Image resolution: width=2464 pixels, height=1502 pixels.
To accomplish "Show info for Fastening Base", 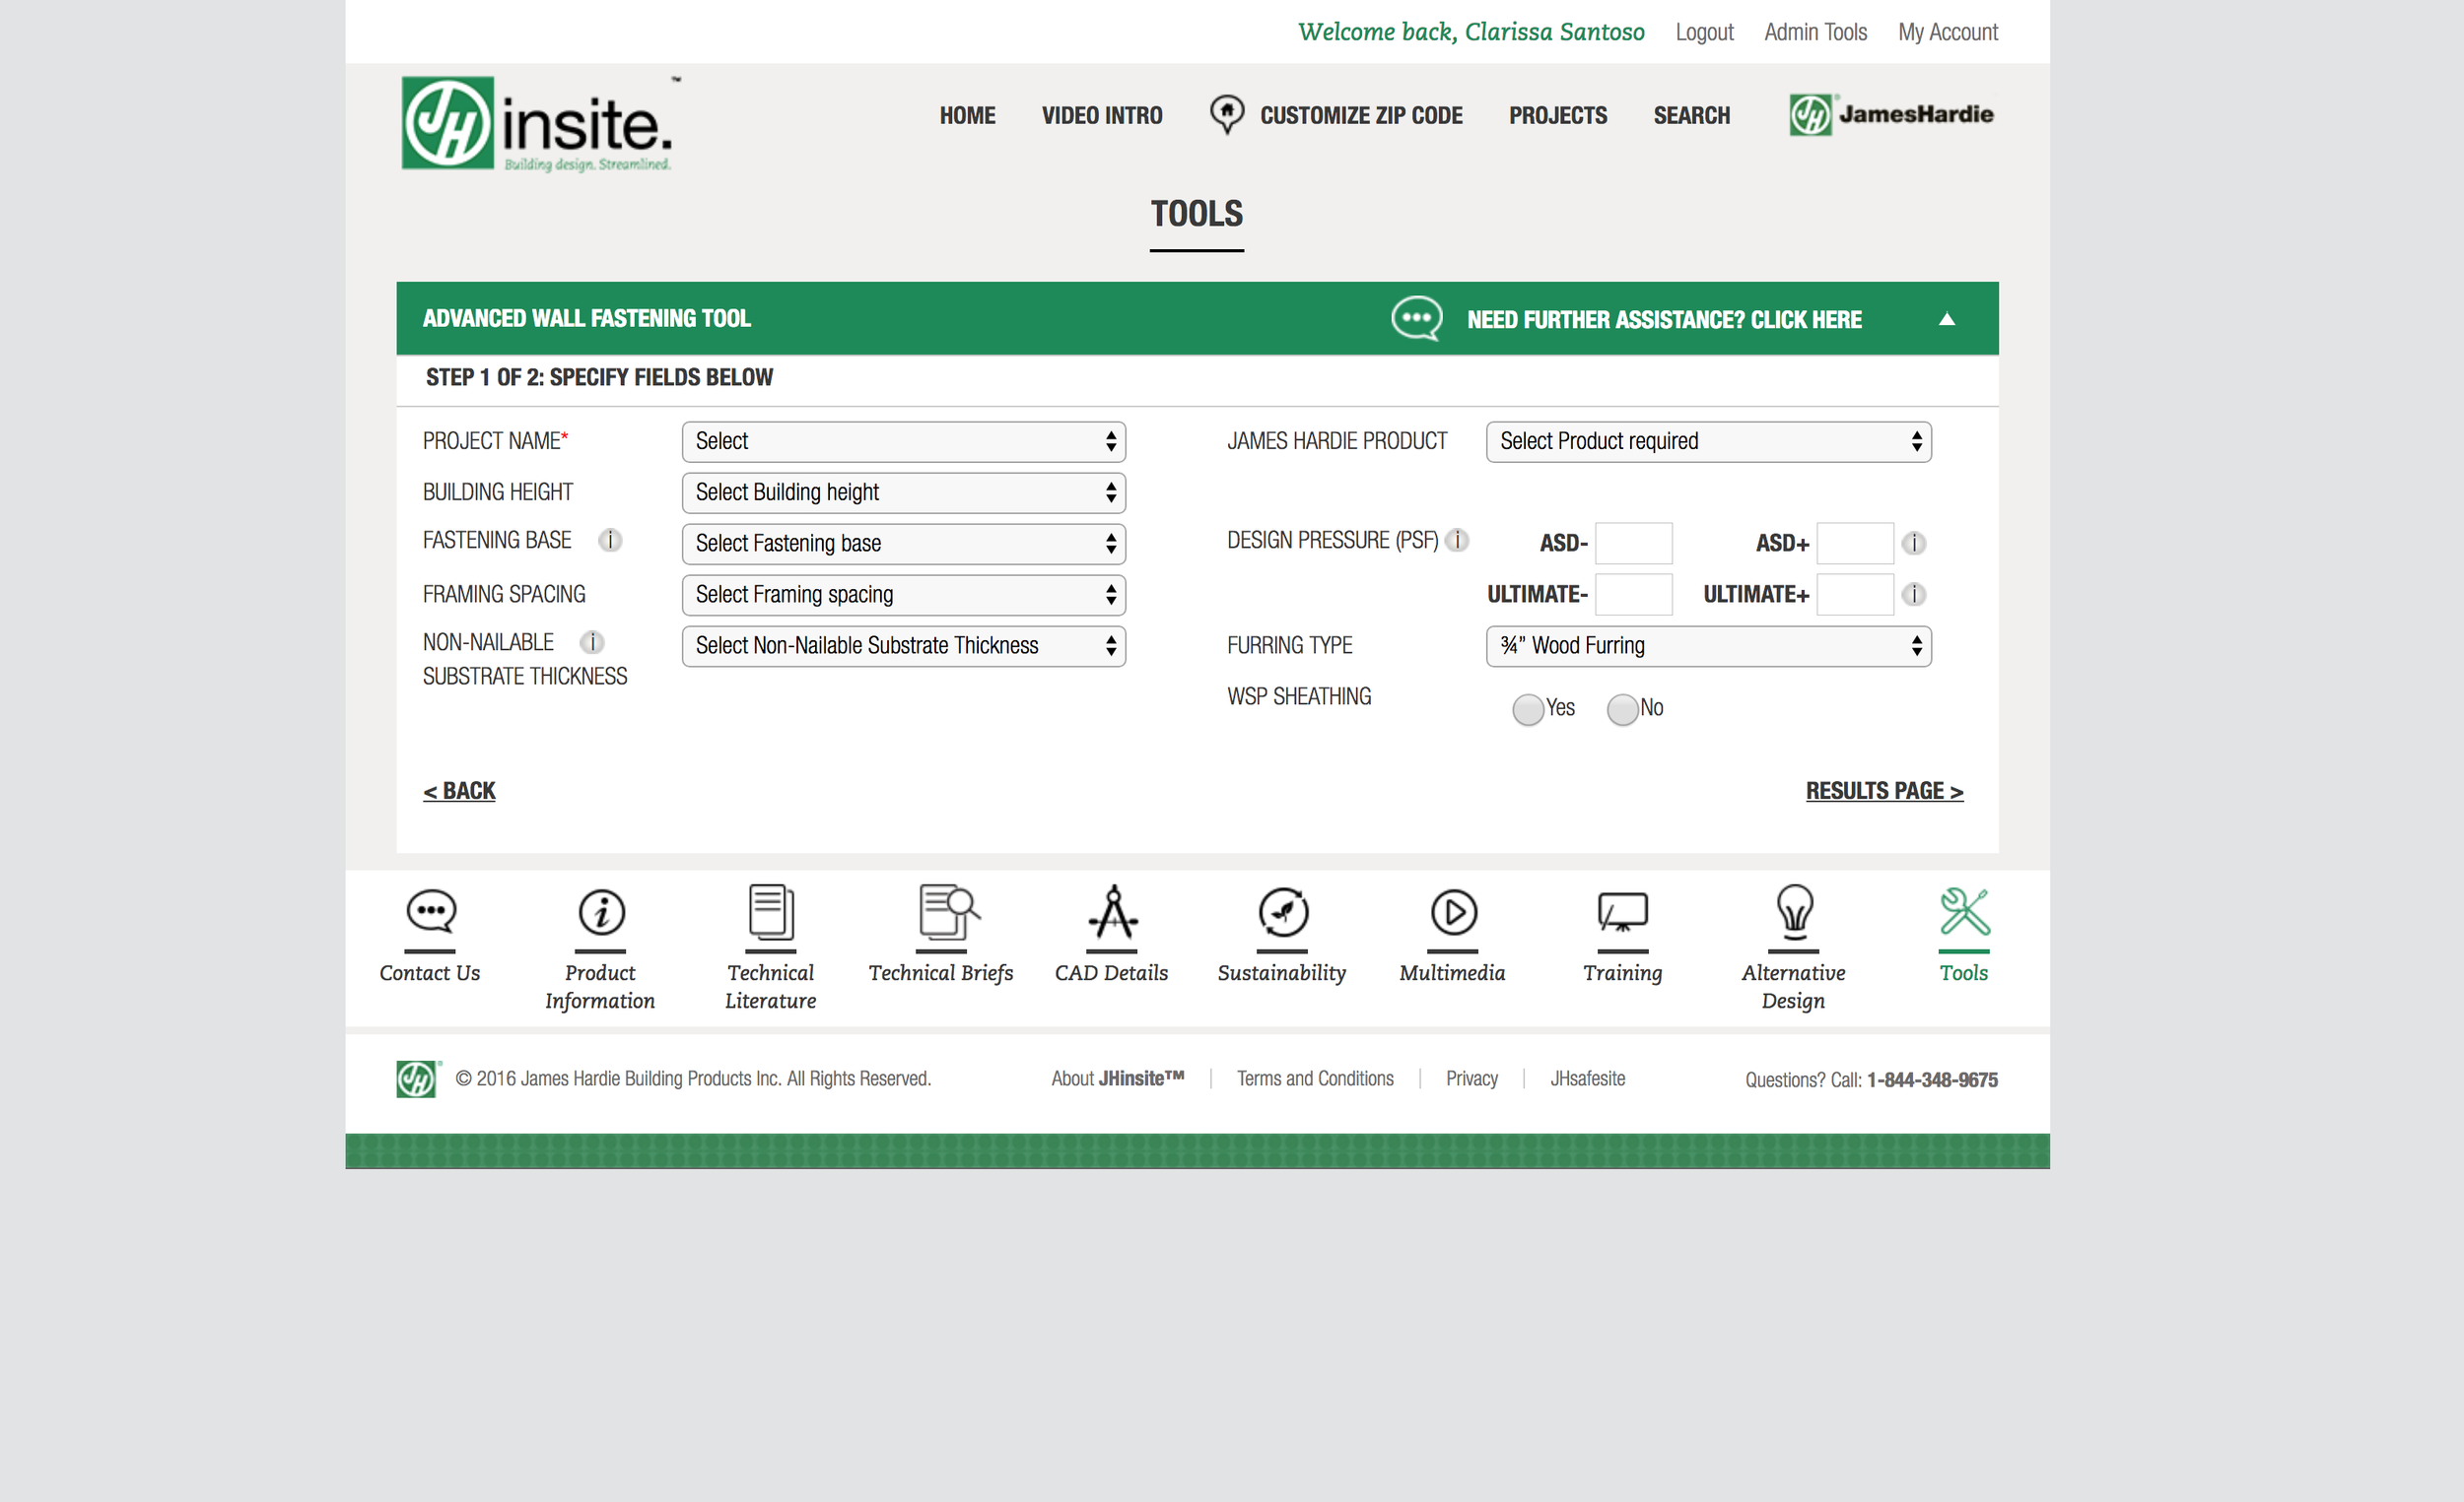I will coord(610,541).
